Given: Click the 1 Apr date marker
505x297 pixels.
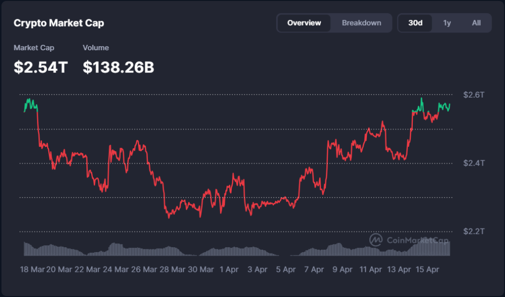Looking at the screenshot, I should [228, 269].
